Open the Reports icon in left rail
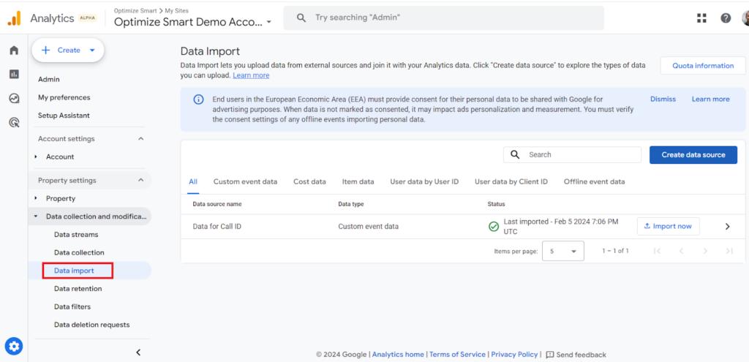 click(14, 74)
